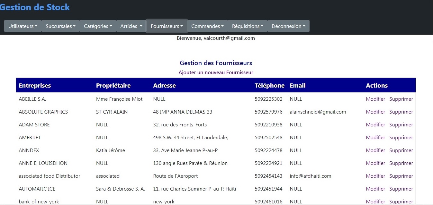
Task: Expand the Succursales dropdown
Action: 60,26
